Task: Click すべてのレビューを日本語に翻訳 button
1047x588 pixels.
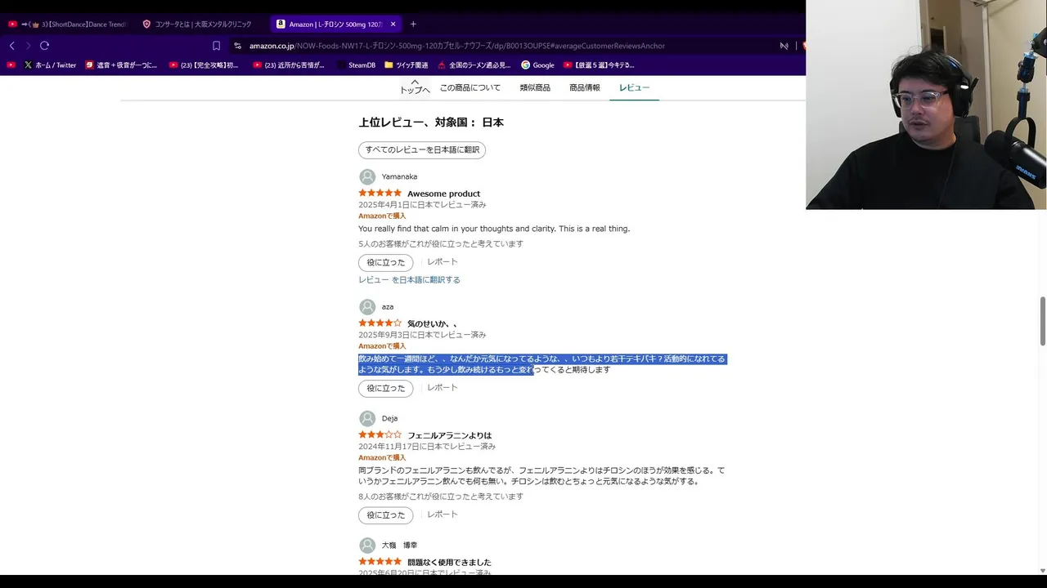Action: point(422,150)
